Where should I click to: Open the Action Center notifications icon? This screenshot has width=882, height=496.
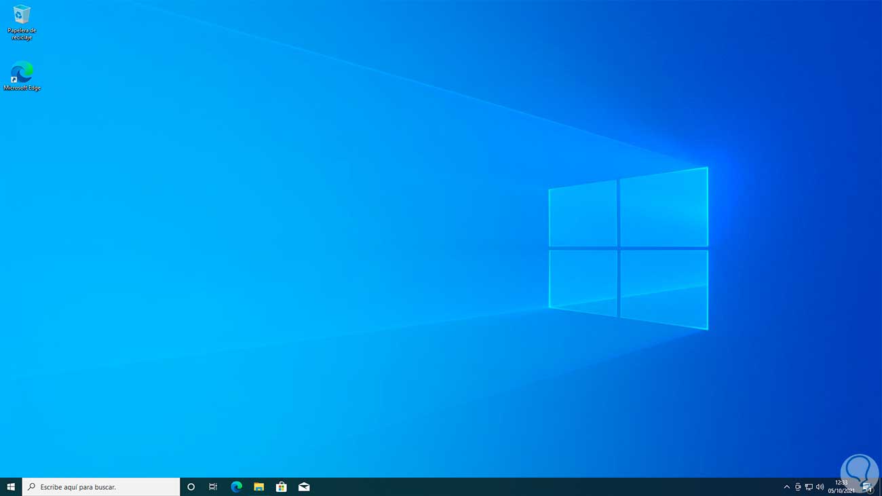point(866,487)
